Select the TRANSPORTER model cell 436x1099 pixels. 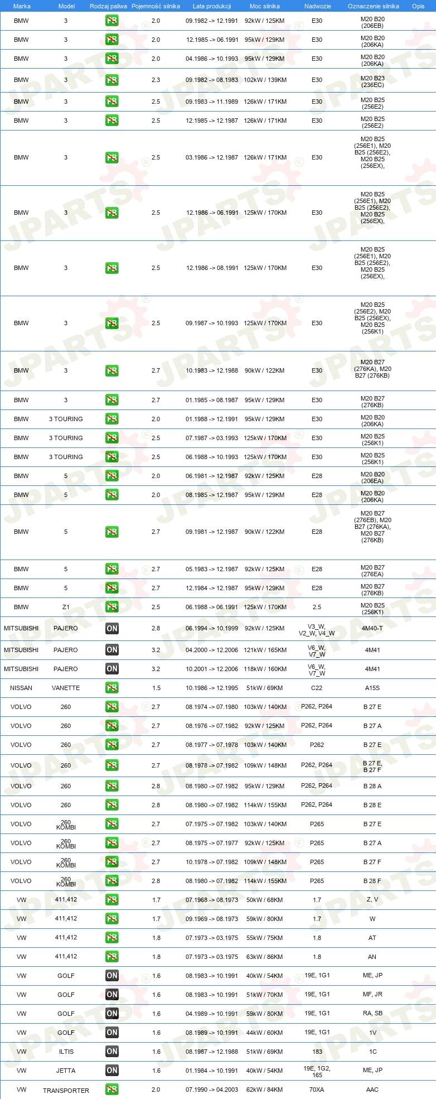point(66,1090)
